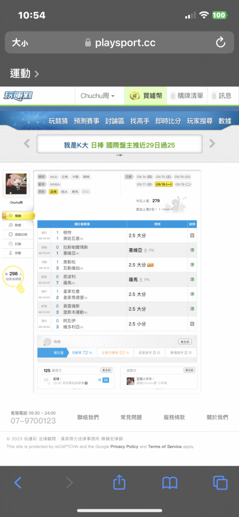This screenshot has width=239, height=517.
Task: Open the Safari bookmarks icon
Action: click(170, 483)
